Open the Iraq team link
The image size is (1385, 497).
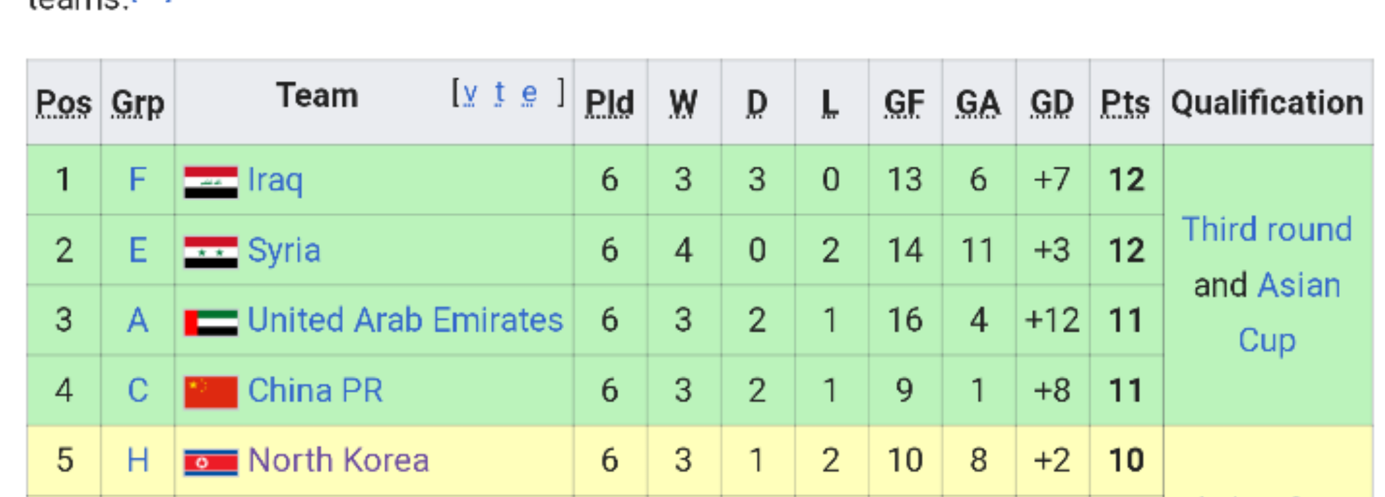tap(275, 181)
